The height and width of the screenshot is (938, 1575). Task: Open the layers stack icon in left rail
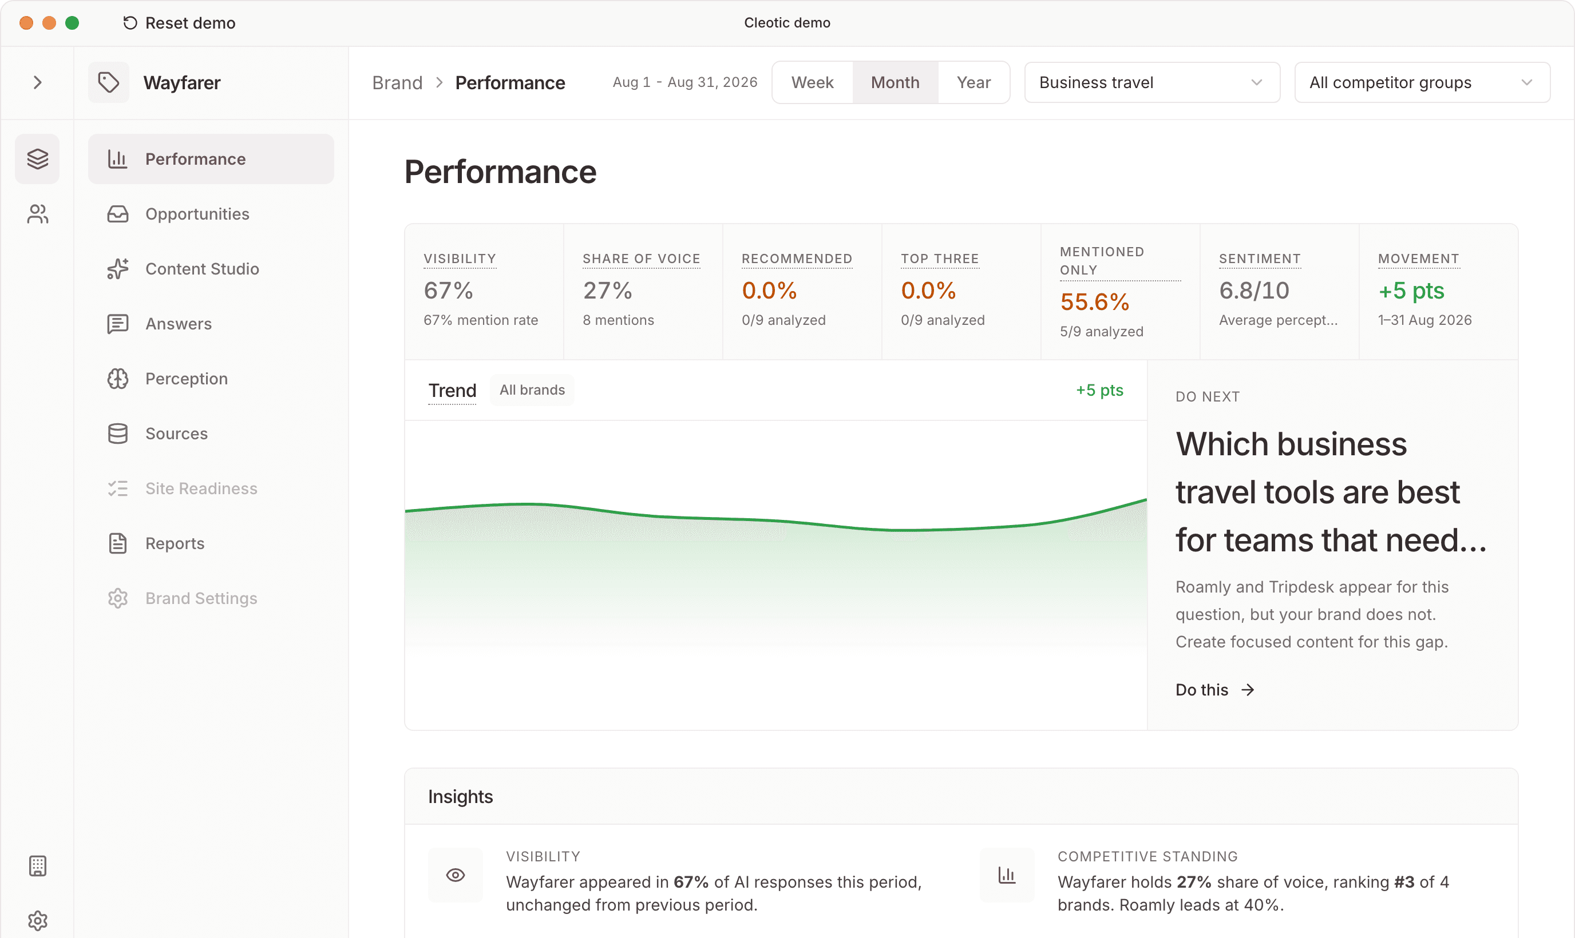coord(37,158)
